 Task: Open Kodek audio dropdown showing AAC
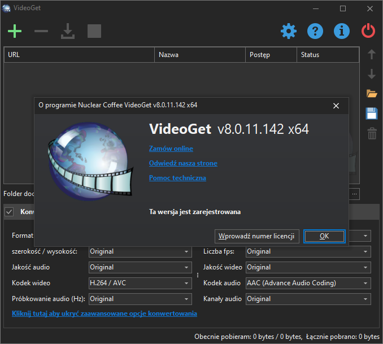pos(308,283)
